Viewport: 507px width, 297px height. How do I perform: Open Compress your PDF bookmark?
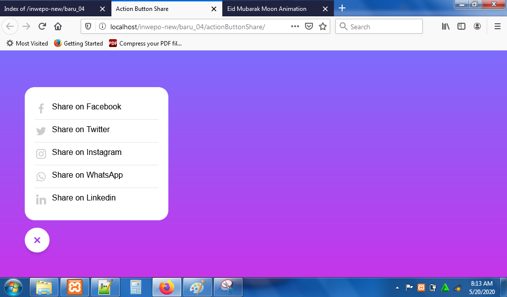146,43
